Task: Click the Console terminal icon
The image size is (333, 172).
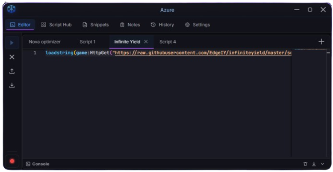Action: [28, 164]
